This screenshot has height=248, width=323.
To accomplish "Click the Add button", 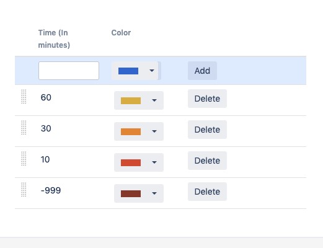I will (202, 71).
